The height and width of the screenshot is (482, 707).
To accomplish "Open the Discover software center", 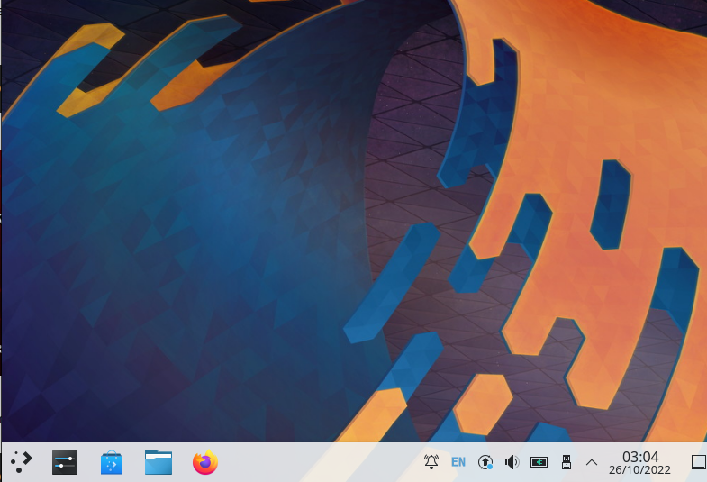I will tap(112, 462).
